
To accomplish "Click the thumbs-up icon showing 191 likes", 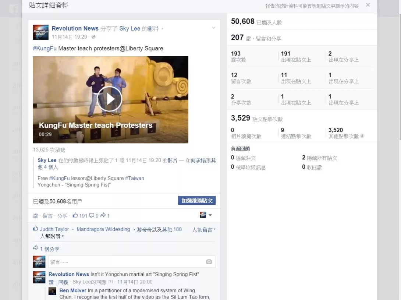I will [75, 215].
